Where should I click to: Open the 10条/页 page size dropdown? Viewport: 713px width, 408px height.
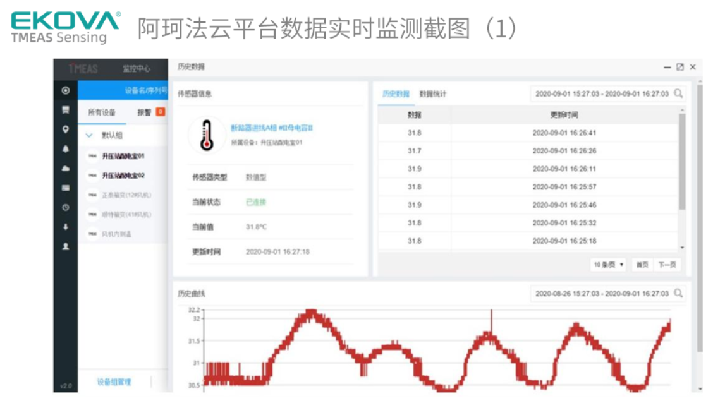(x=608, y=265)
